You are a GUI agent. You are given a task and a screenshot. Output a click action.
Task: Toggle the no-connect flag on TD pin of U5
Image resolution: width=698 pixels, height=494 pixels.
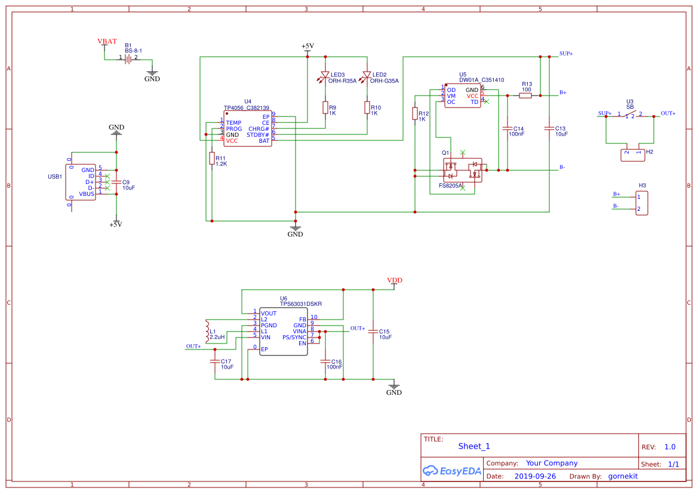487,102
